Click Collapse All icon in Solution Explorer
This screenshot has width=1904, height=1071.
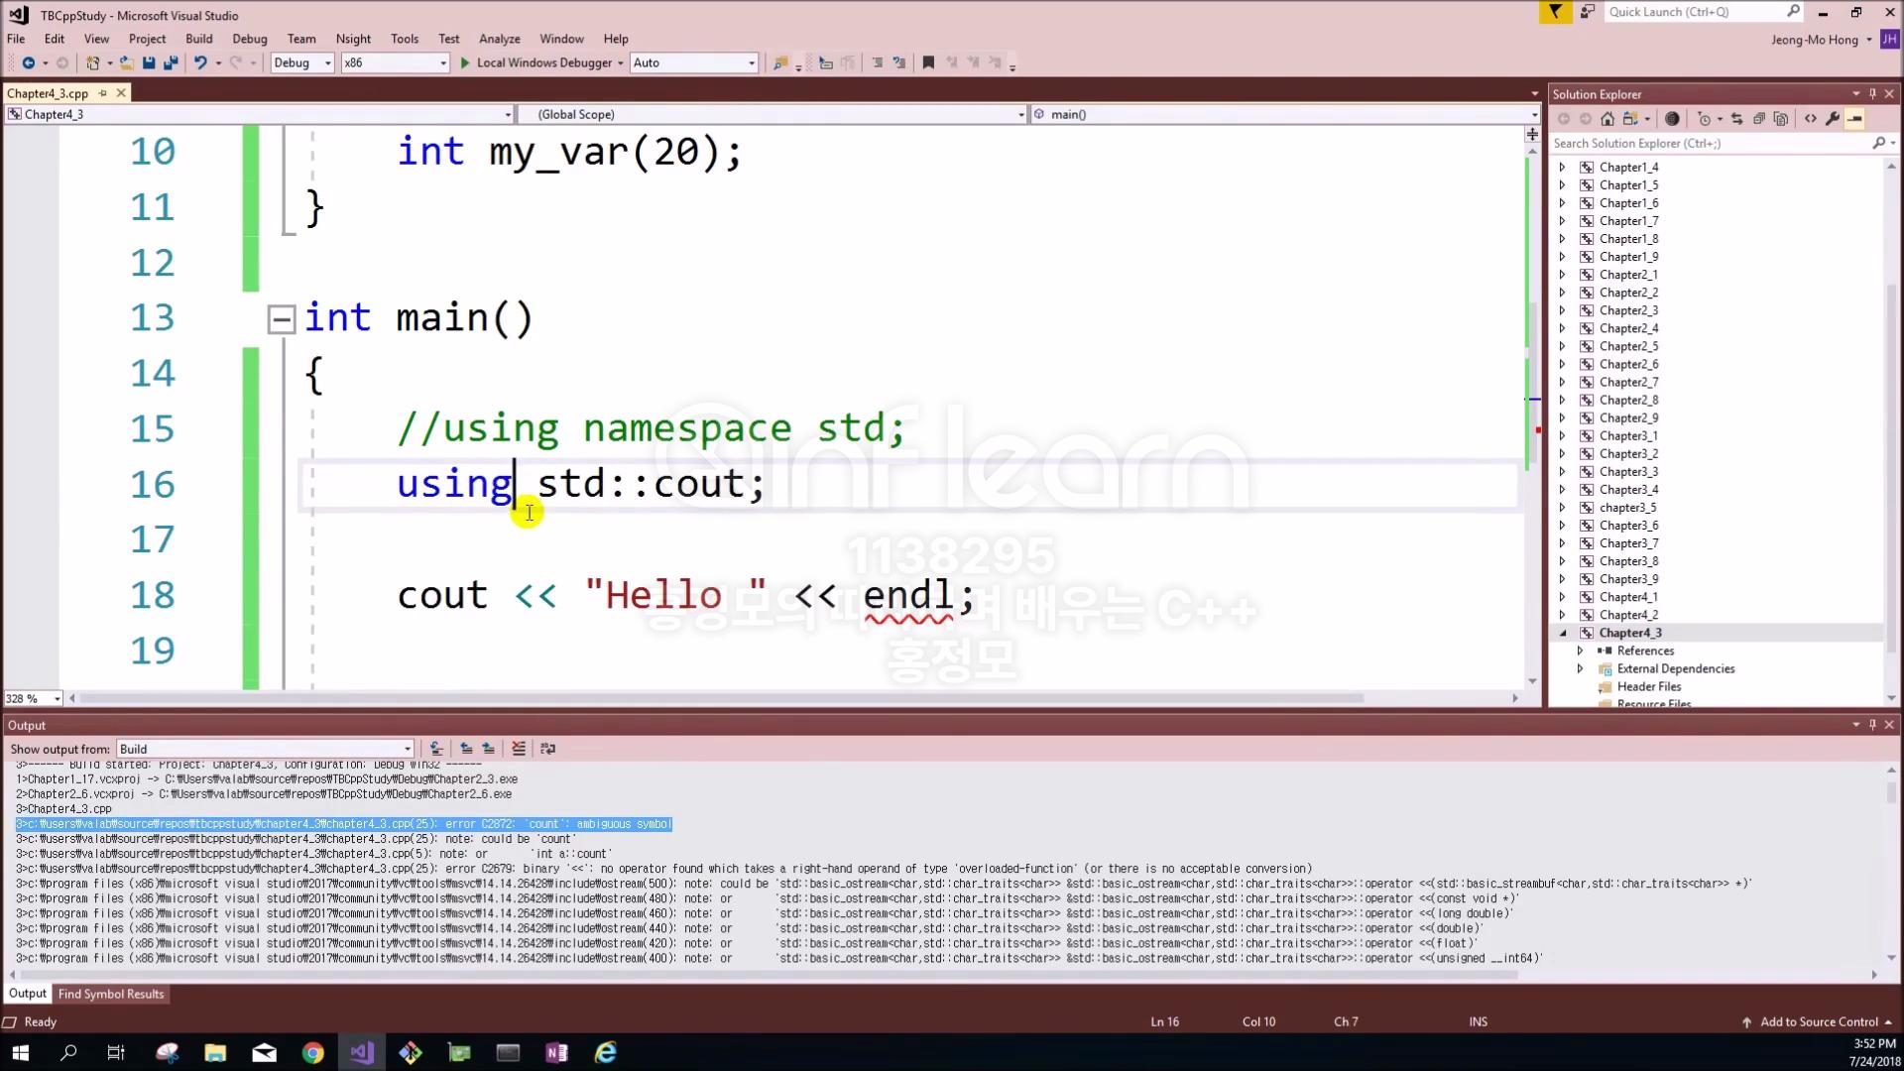click(x=1759, y=119)
